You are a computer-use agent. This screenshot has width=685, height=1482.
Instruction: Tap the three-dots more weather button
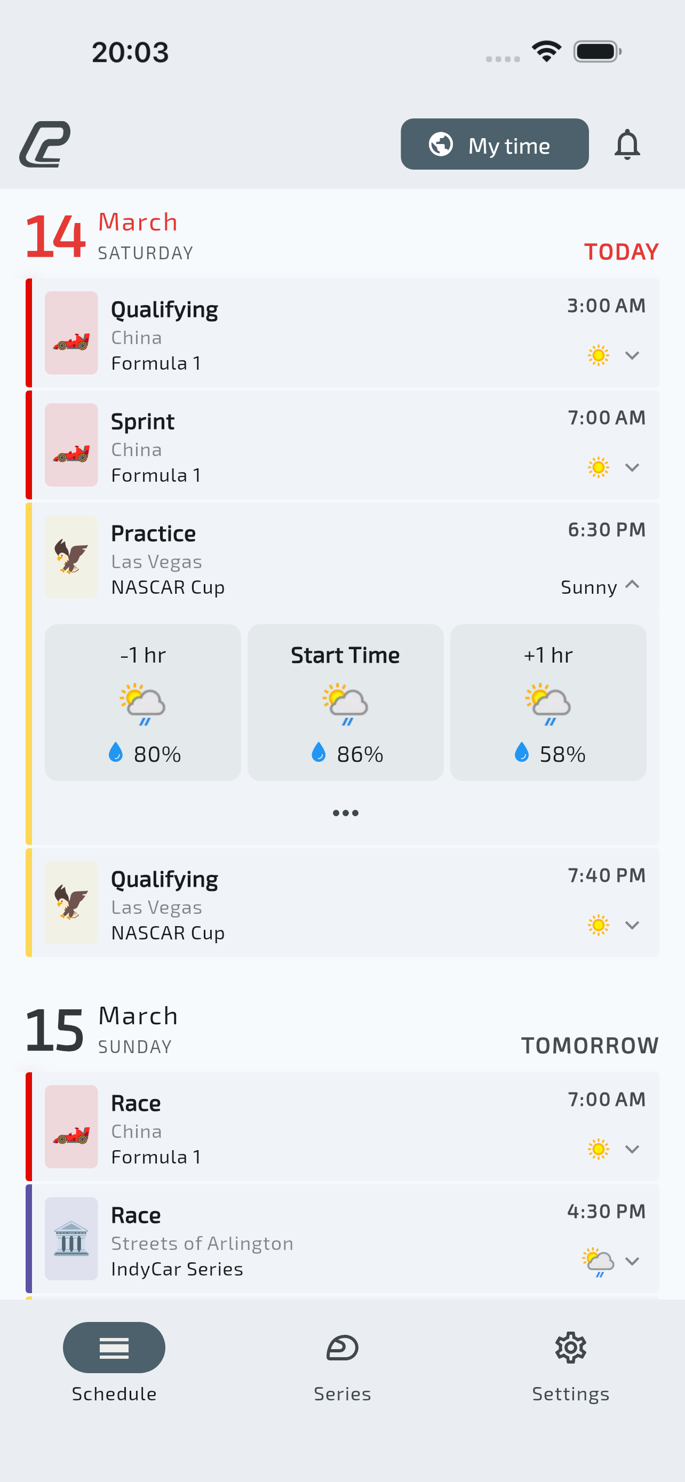345,812
